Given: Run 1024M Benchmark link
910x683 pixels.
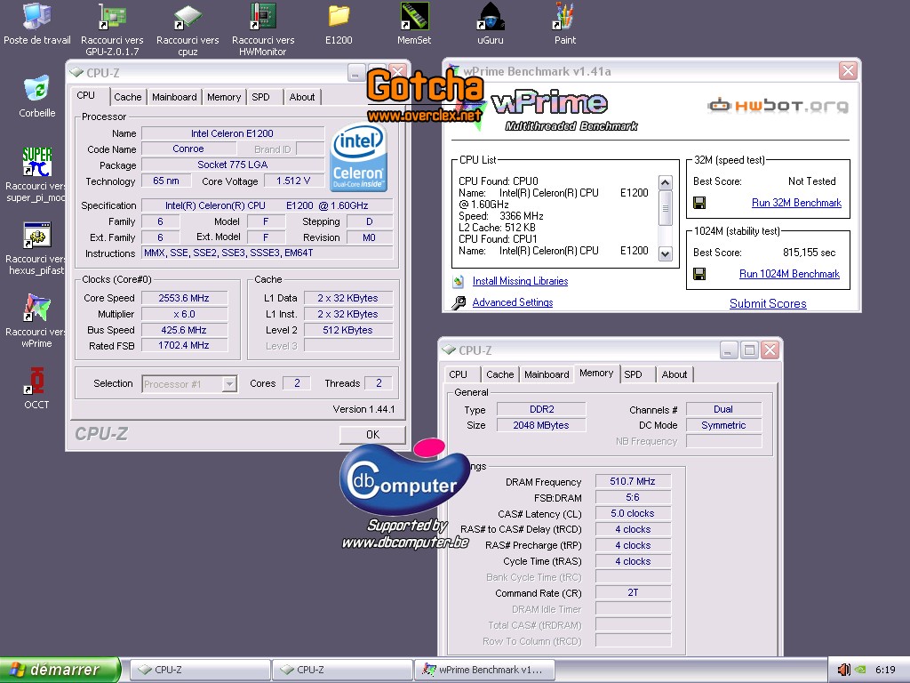Looking at the screenshot, I should pos(789,274).
